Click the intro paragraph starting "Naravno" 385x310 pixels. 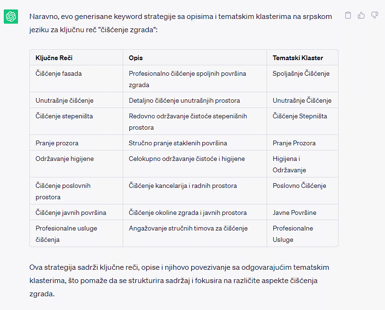(180, 23)
